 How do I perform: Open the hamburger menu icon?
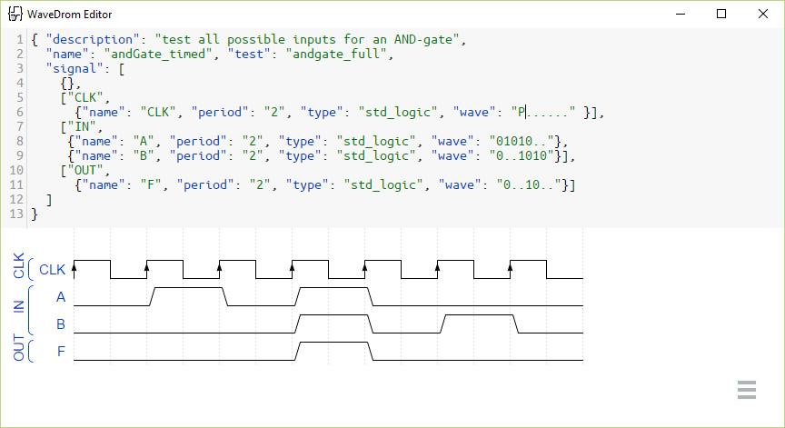point(747,390)
